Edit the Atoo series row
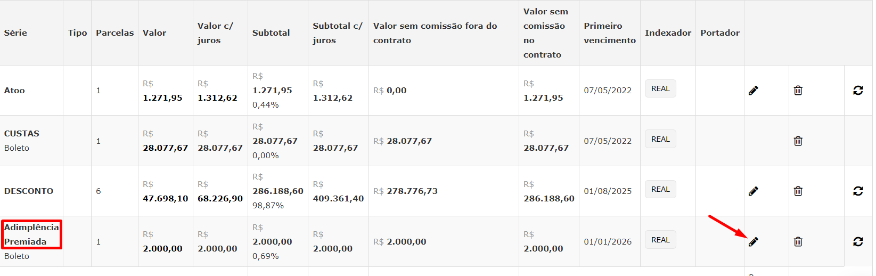Screen dimensions: 876x276 coord(753,91)
